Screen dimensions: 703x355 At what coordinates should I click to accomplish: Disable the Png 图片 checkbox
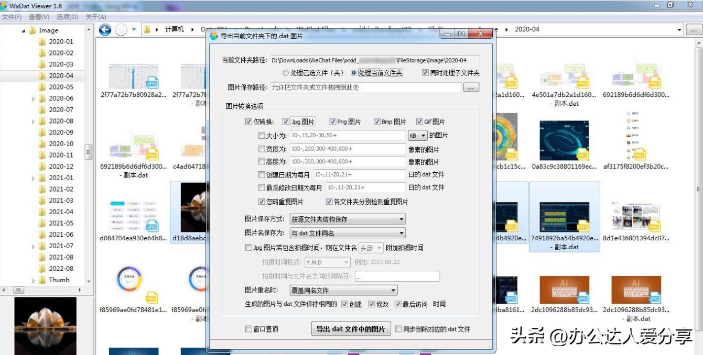(332, 121)
